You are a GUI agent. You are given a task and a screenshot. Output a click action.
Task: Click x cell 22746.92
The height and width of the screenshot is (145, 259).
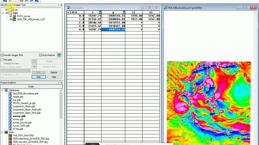point(93,19)
